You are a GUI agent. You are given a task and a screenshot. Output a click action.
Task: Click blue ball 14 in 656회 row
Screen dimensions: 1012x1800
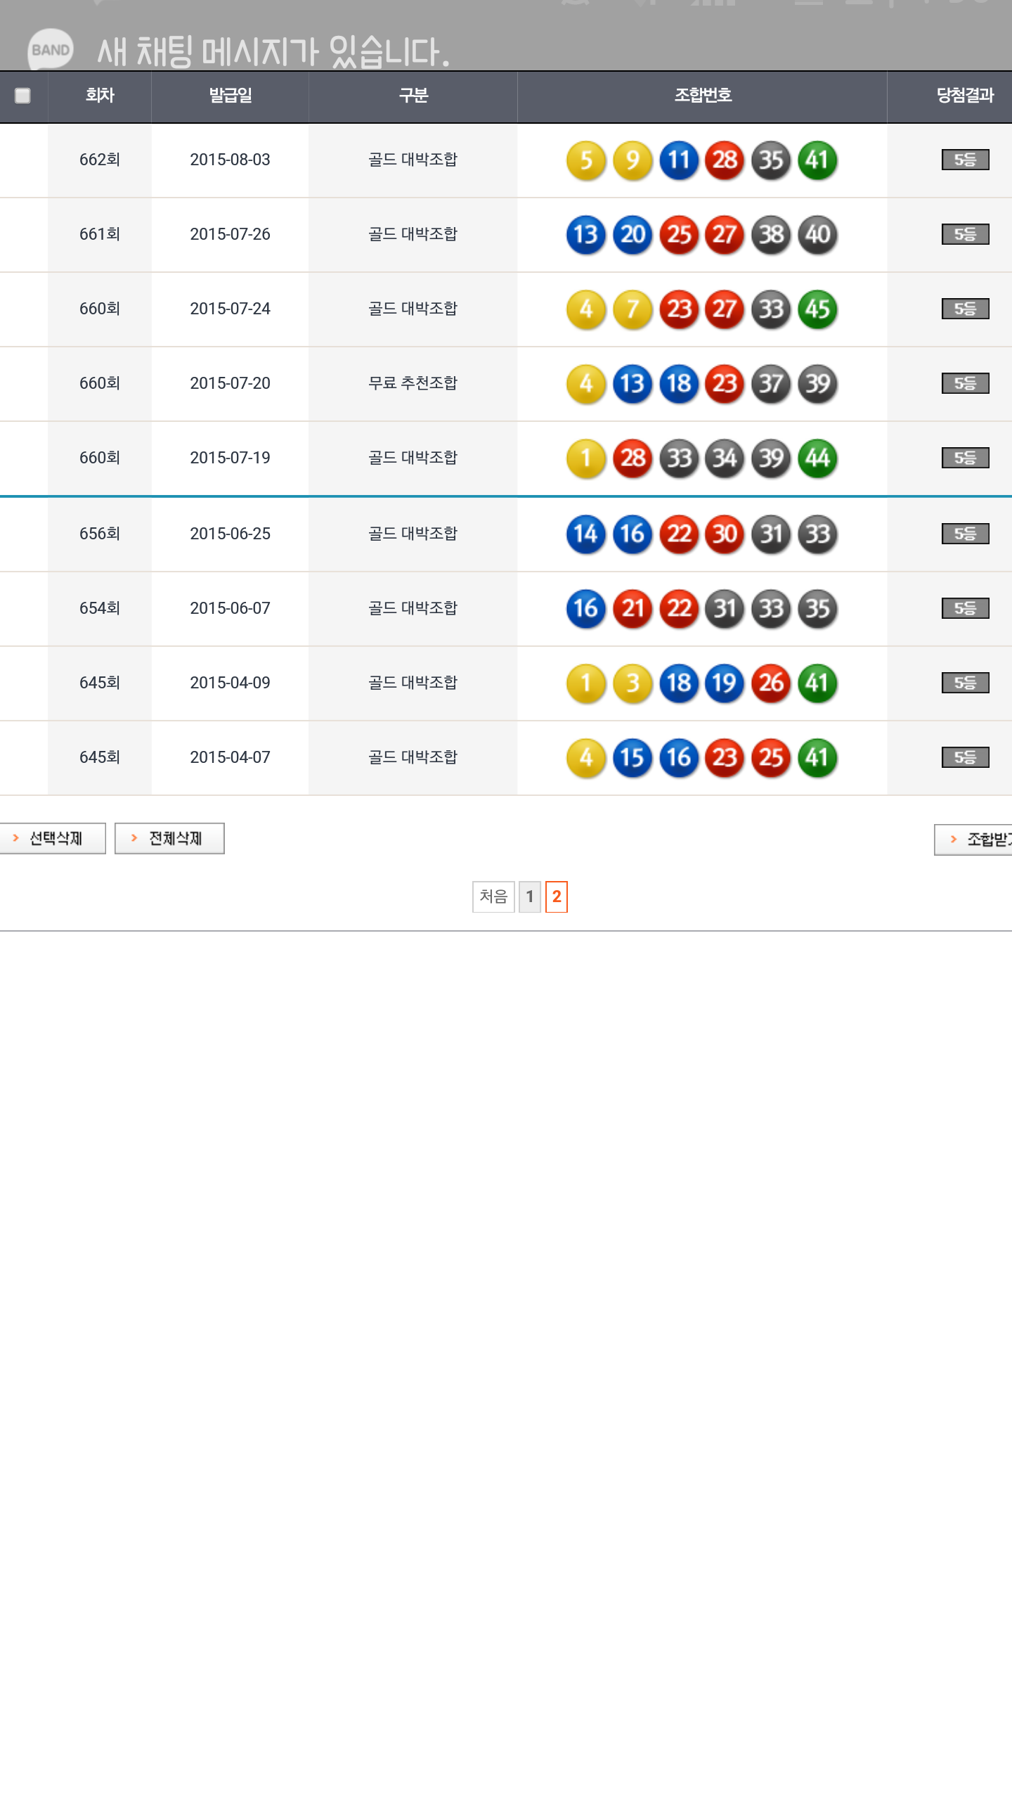point(585,534)
